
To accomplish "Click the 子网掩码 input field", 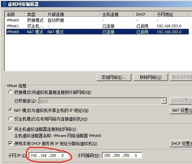I will click(x=122, y=155).
